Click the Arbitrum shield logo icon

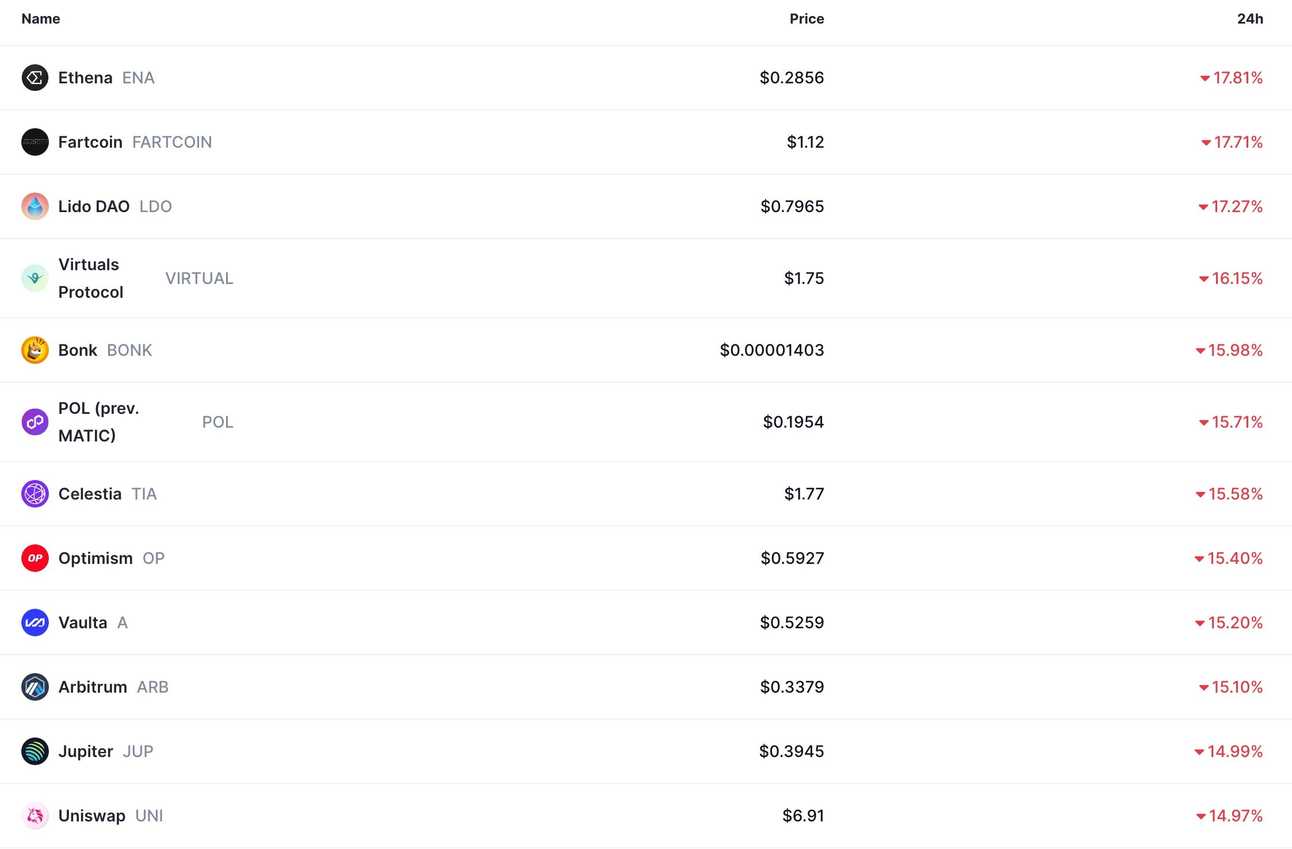point(35,687)
